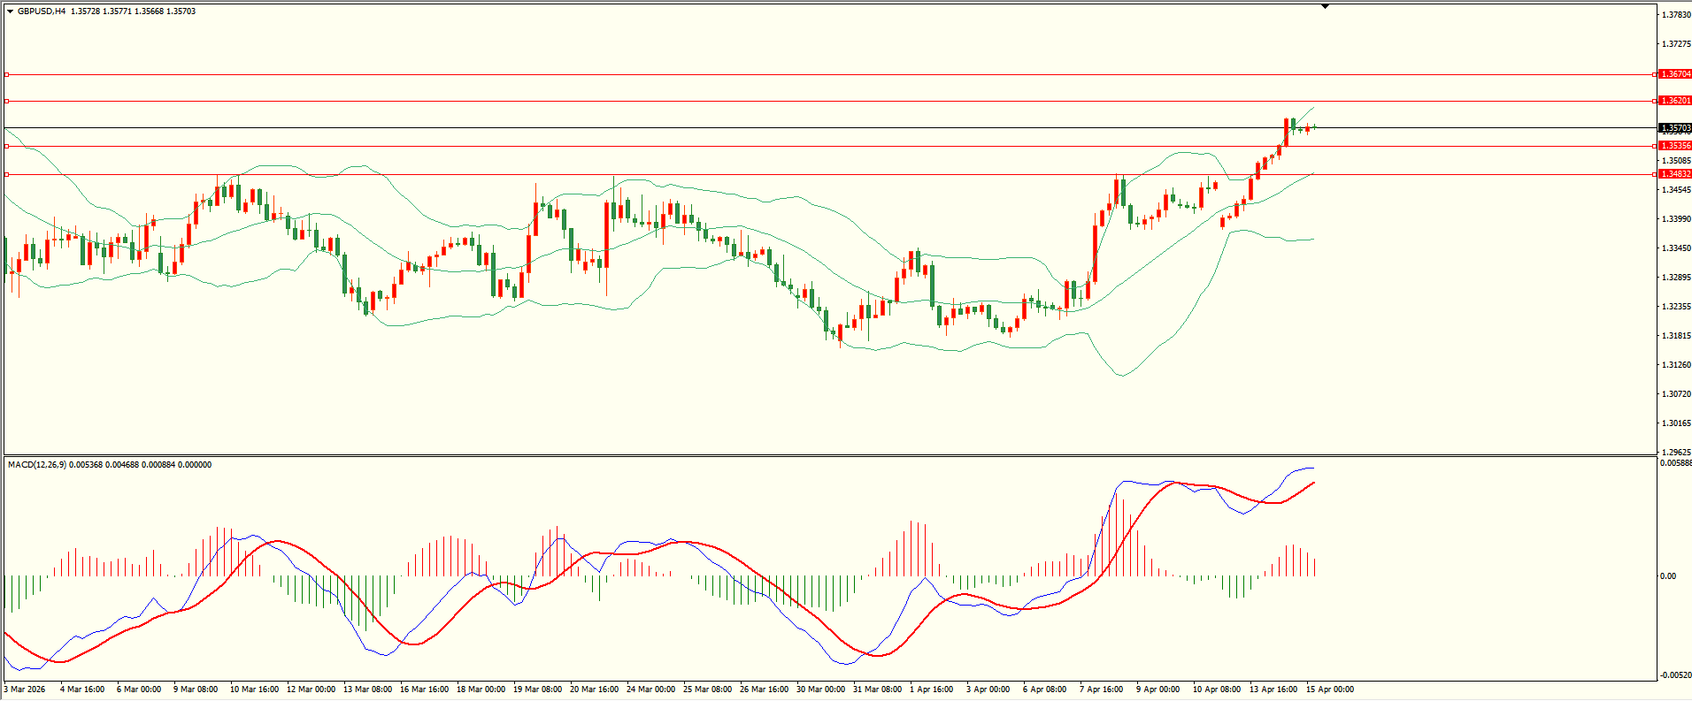Viewport: 1692px width, 701px height.
Task: Open the GBPUSD,H4 one-click trading arrow
Action: tap(10, 11)
